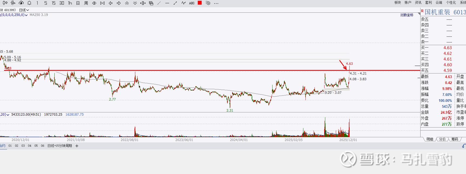Click the compress chart horizontally icon

[x=102, y=3]
